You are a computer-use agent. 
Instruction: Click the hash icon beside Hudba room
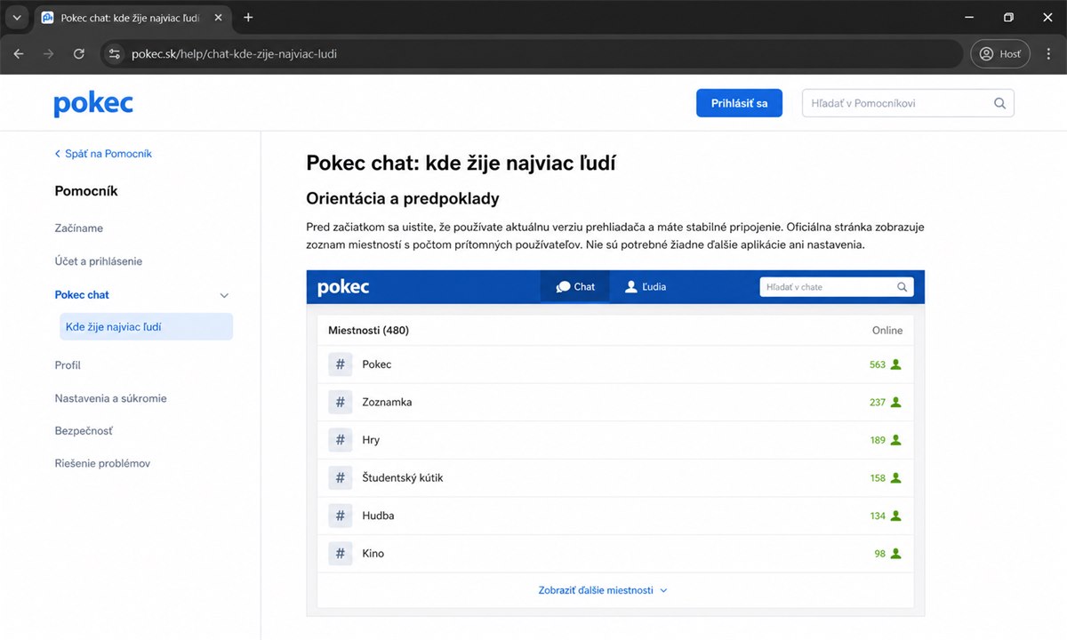tap(340, 516)
